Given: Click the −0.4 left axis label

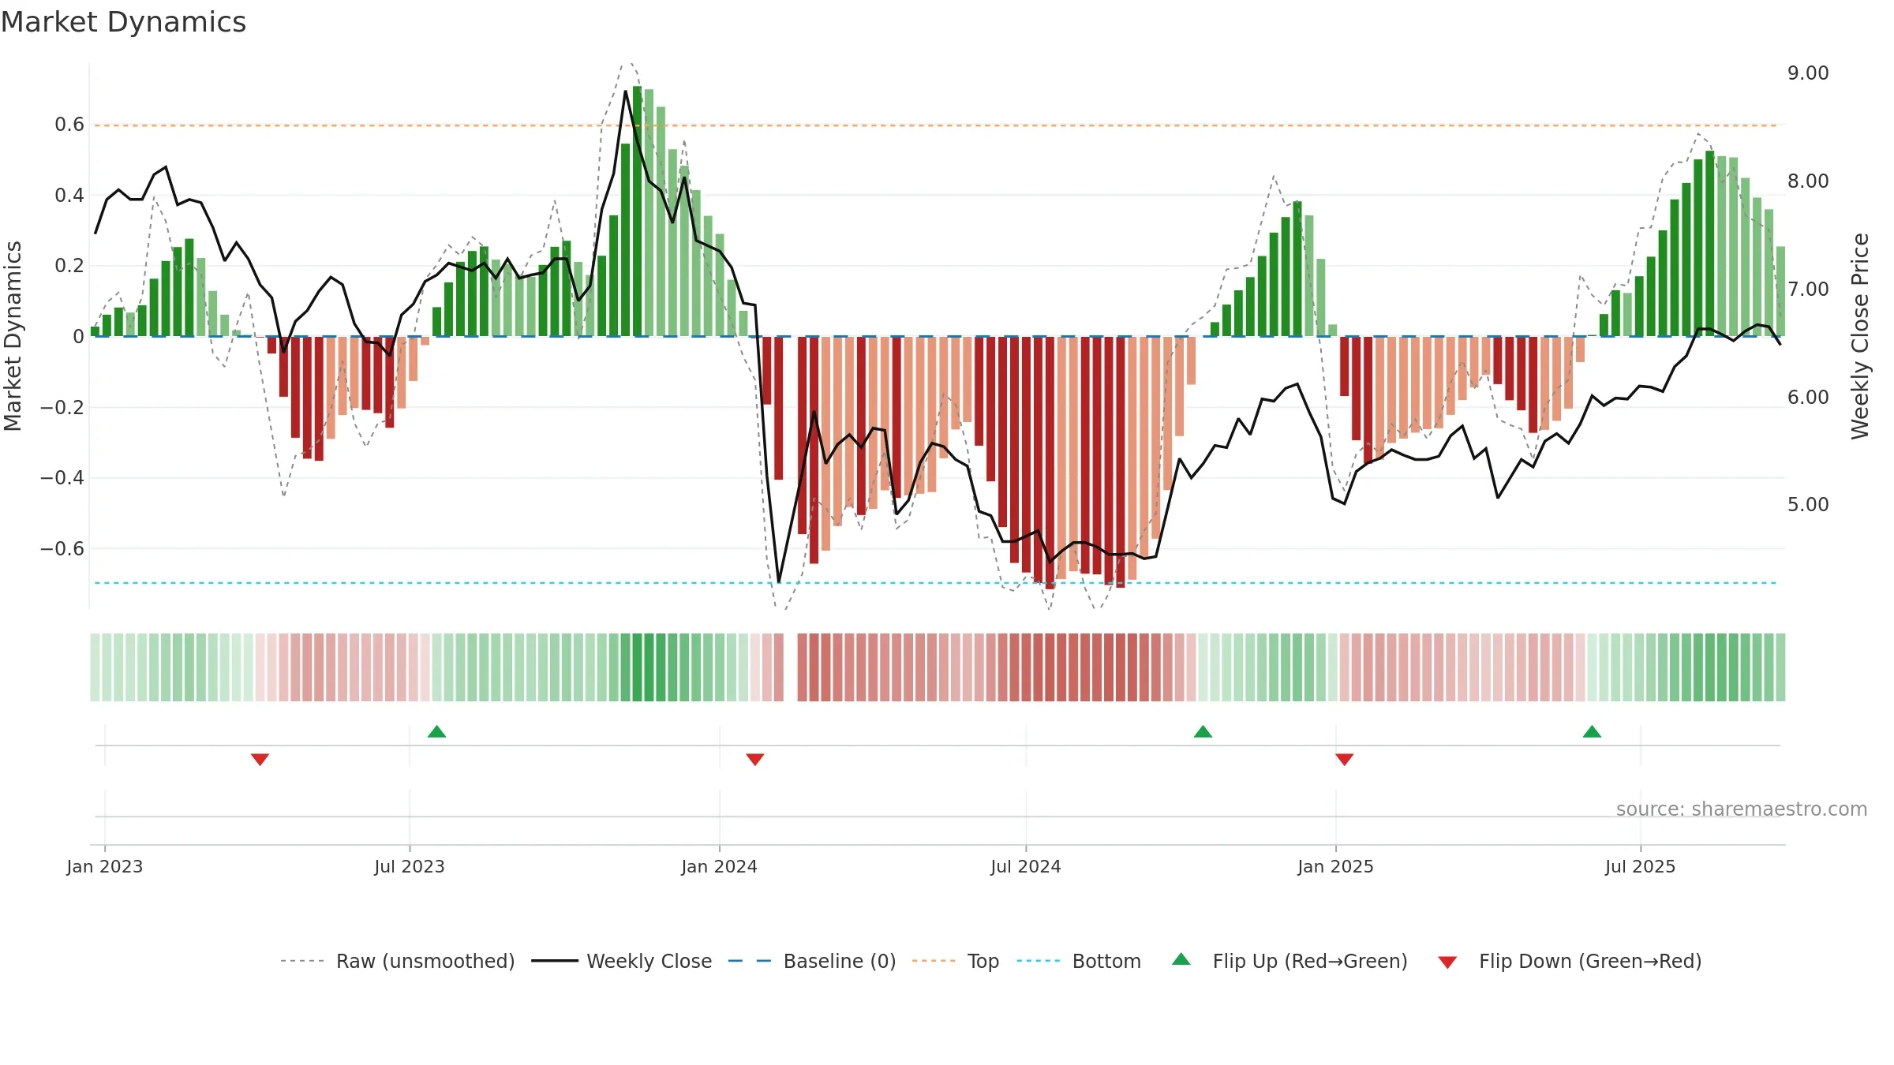Looking at the screenshot, I should pos(62,478).
